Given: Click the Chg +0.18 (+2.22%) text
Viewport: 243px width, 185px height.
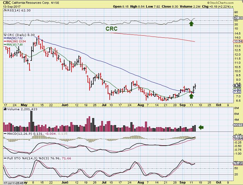Looking at the screenshot, I should tap(216, 6).
